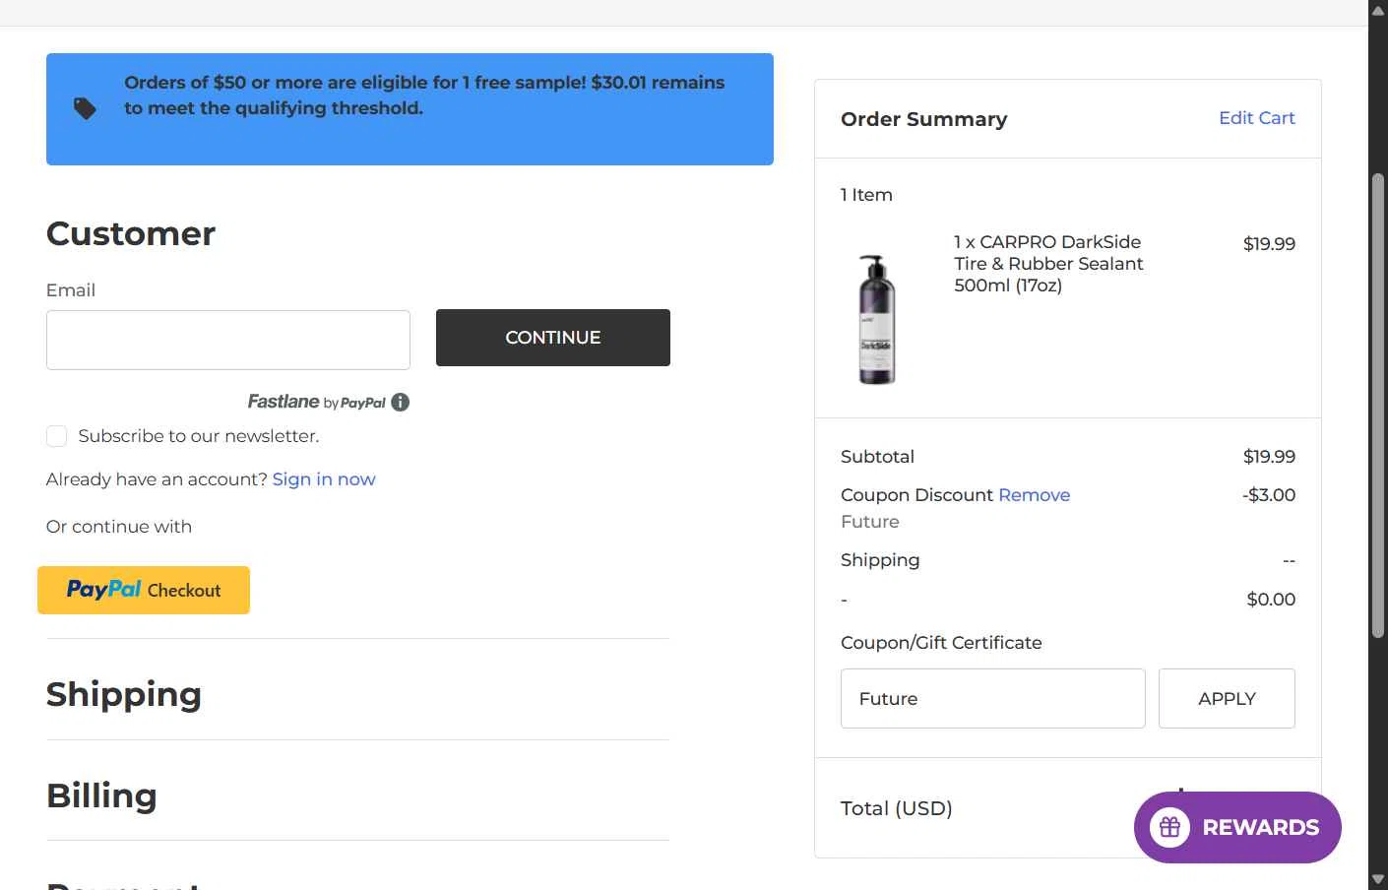The image size is (1388, 890).
Task: Follow the Sign in now link
Action: (x=324, y=479)
